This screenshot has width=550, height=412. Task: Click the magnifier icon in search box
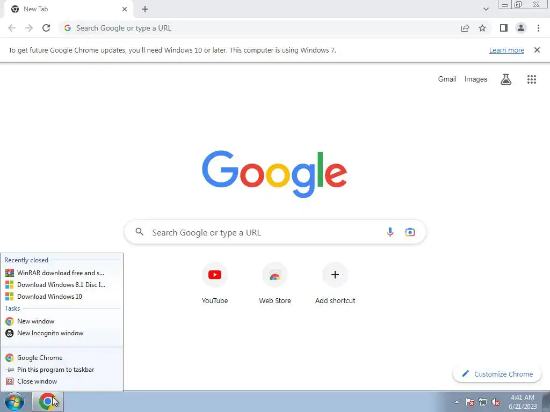click(x=140, y=232)
